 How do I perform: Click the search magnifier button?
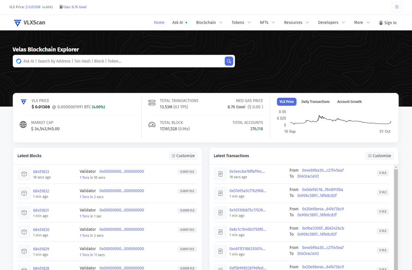229,61
